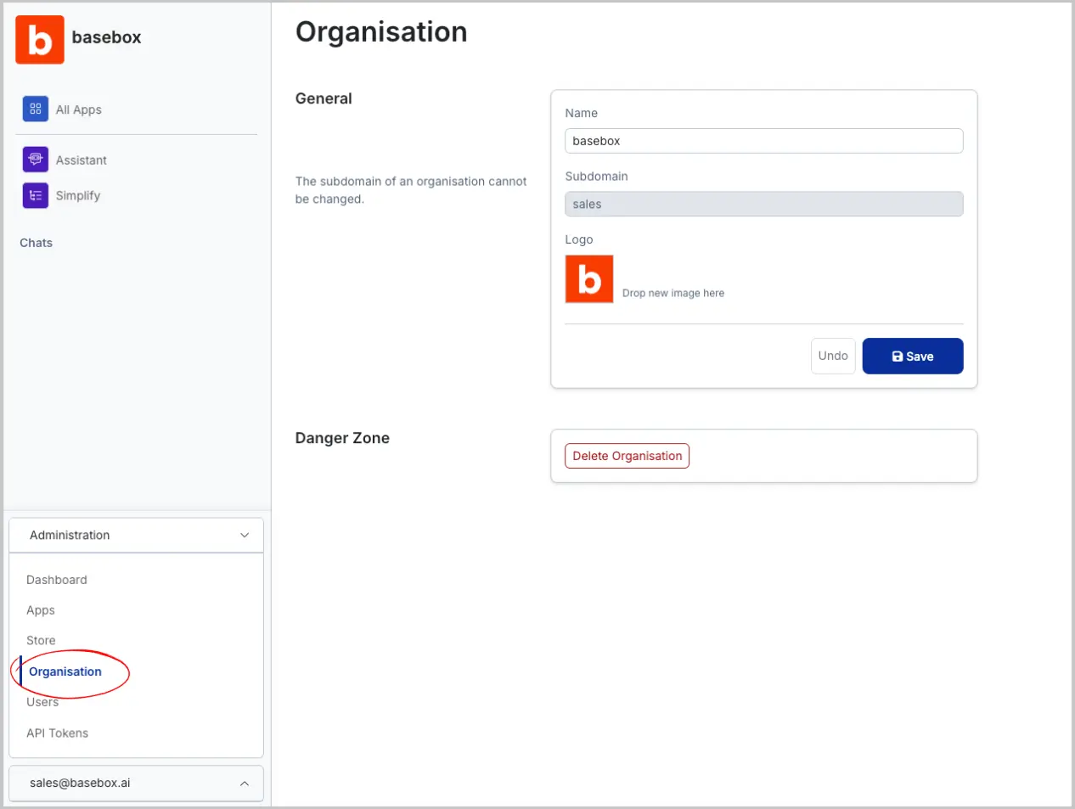Click the Chats section label
The image size is (1075, 809).
pyautogui.click(x=37, y=243)
